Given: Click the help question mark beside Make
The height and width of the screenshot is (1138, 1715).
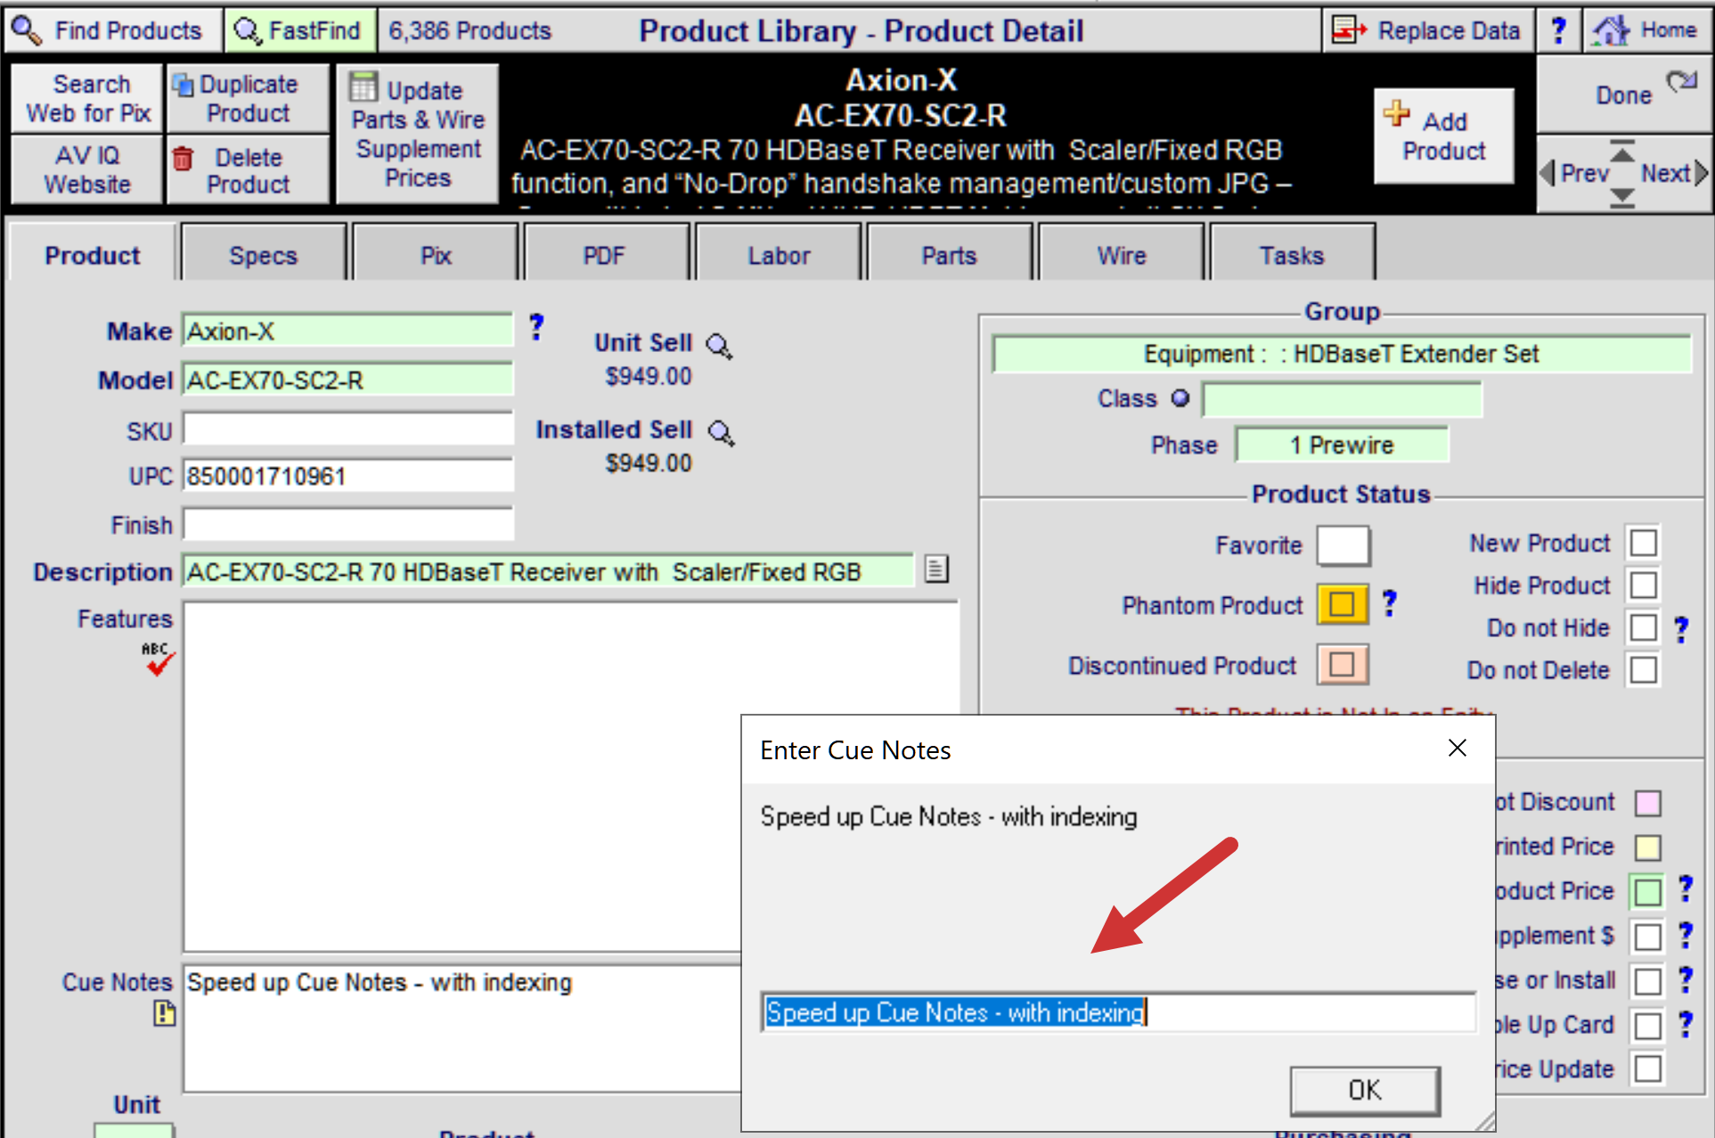Looking at the screenshot, I should coord(536,327).
